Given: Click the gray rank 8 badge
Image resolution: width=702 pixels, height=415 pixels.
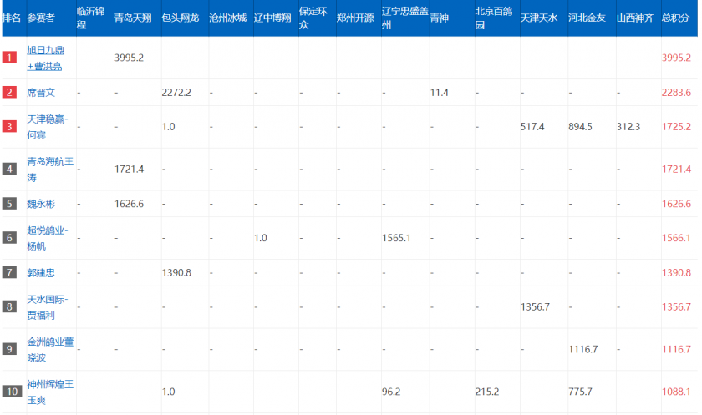Looking at the screenshot, I should click(x=9, y=306).
